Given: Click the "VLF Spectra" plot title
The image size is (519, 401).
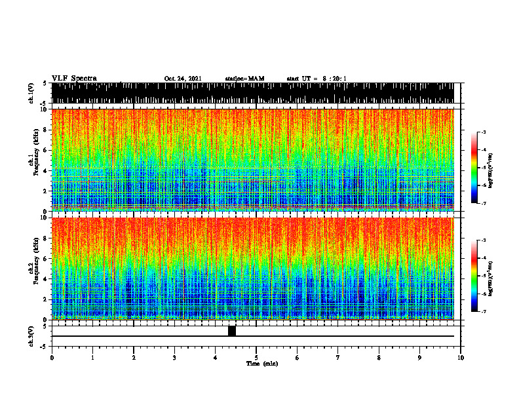Looking at the screenshot, I should [x=74, y=78].
